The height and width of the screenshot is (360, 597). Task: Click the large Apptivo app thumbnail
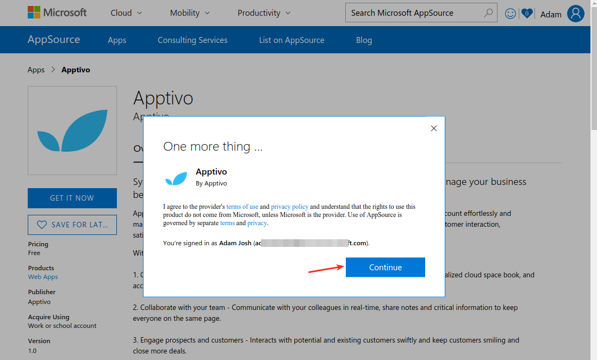click(x=72, y=131)
